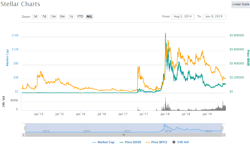
Task: Click the 2015 label in navigator
Action: coord(46,131)
